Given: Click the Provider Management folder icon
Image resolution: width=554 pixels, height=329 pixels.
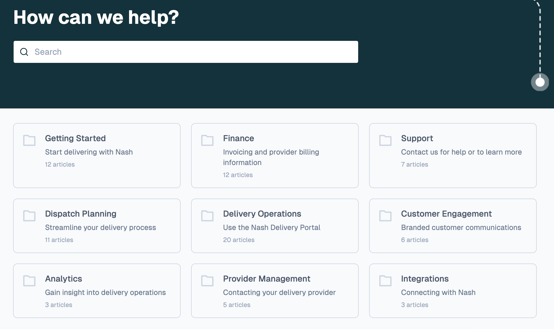Looking at the screenshot, I should click(207, 281).
